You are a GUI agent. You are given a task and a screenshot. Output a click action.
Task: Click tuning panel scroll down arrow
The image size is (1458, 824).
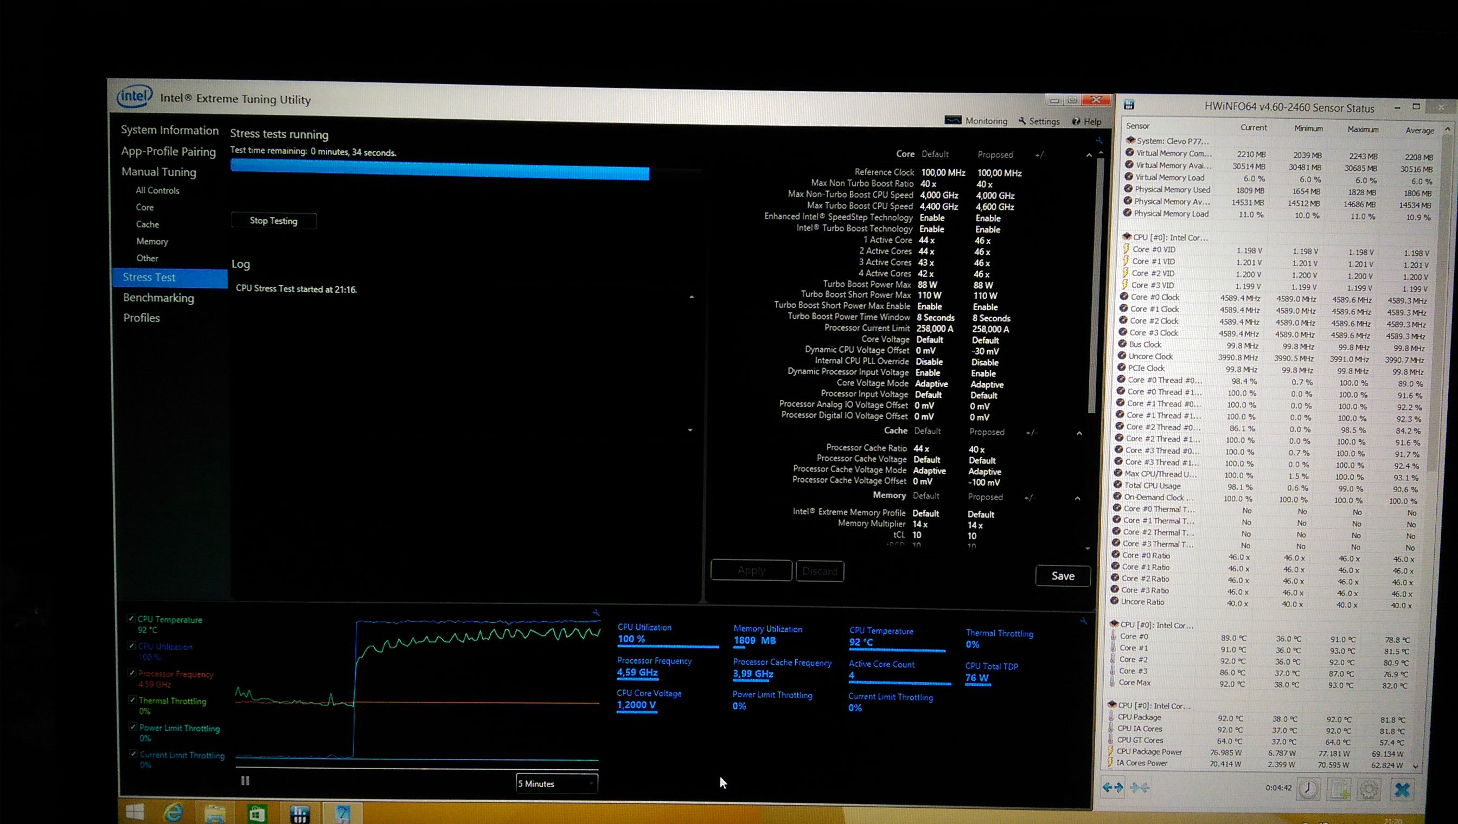(1088, 549)
